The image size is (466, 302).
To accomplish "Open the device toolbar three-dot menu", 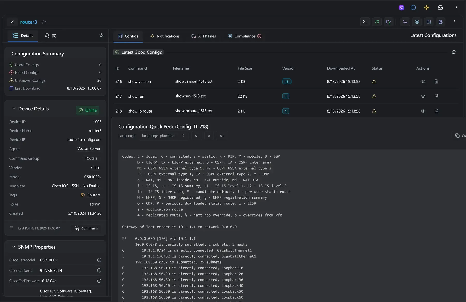I will (x=454, y=22).
